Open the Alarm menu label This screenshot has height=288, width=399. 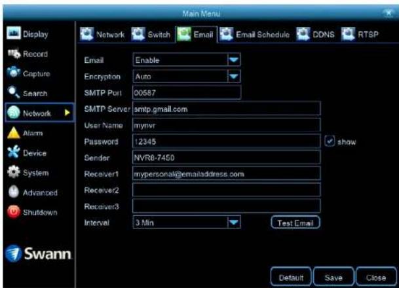[x=33, y=133]
